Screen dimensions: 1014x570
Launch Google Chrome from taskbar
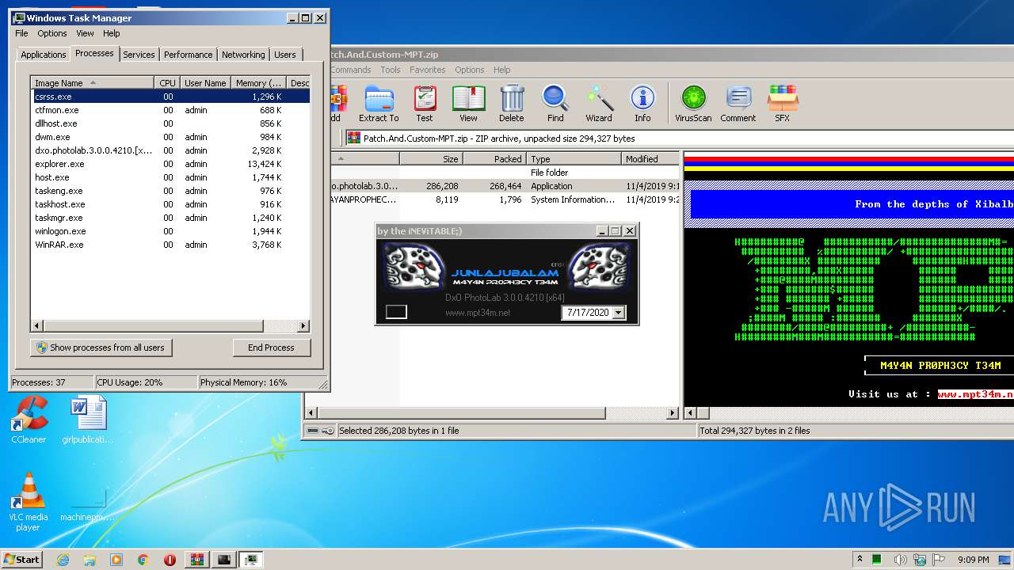pyautogui.click(x=143, y=560)
